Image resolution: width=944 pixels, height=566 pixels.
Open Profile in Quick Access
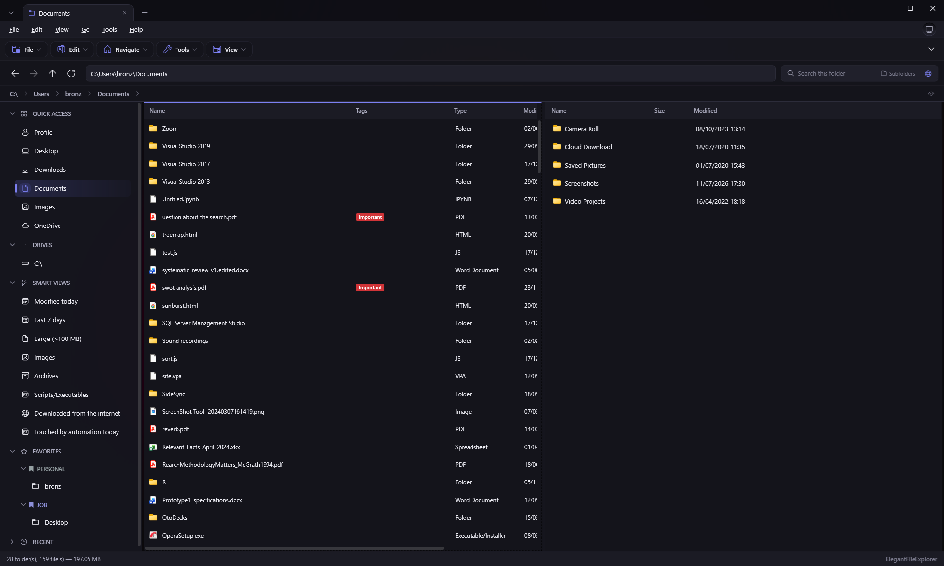(x=74, y=132)
